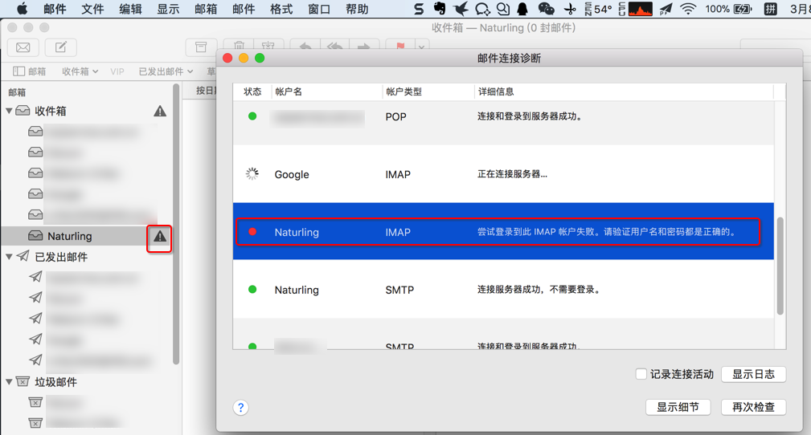Click the 再次检查 button
Image resolution: width=811 pixels, height=435 pixels.
(753, 407)
